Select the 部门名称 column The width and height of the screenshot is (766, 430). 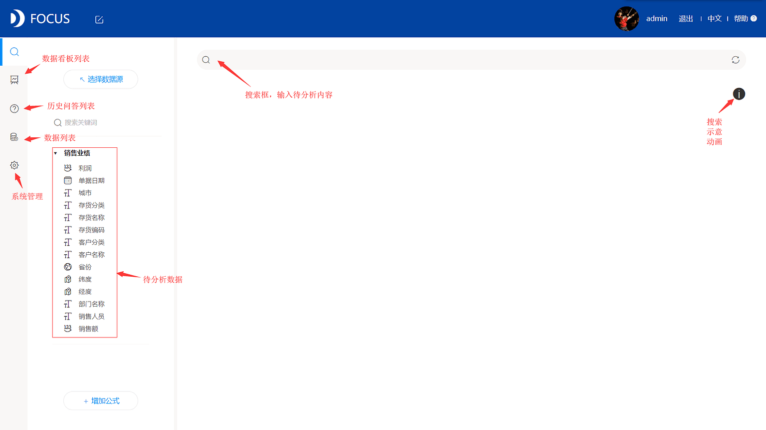91,304
